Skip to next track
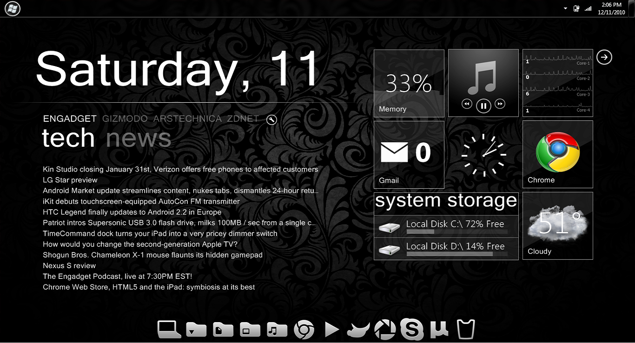 (500, 104)
